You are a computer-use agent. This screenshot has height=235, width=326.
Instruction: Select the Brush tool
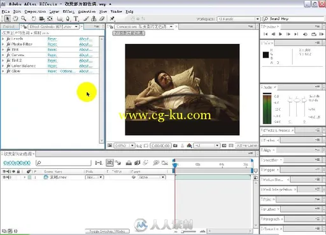[86, 18]
